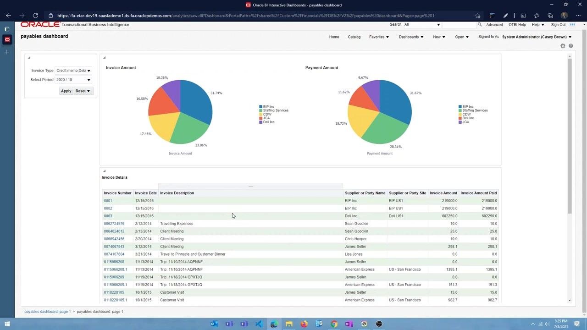
Task: Click the Apply button
Action: [66, 91]
